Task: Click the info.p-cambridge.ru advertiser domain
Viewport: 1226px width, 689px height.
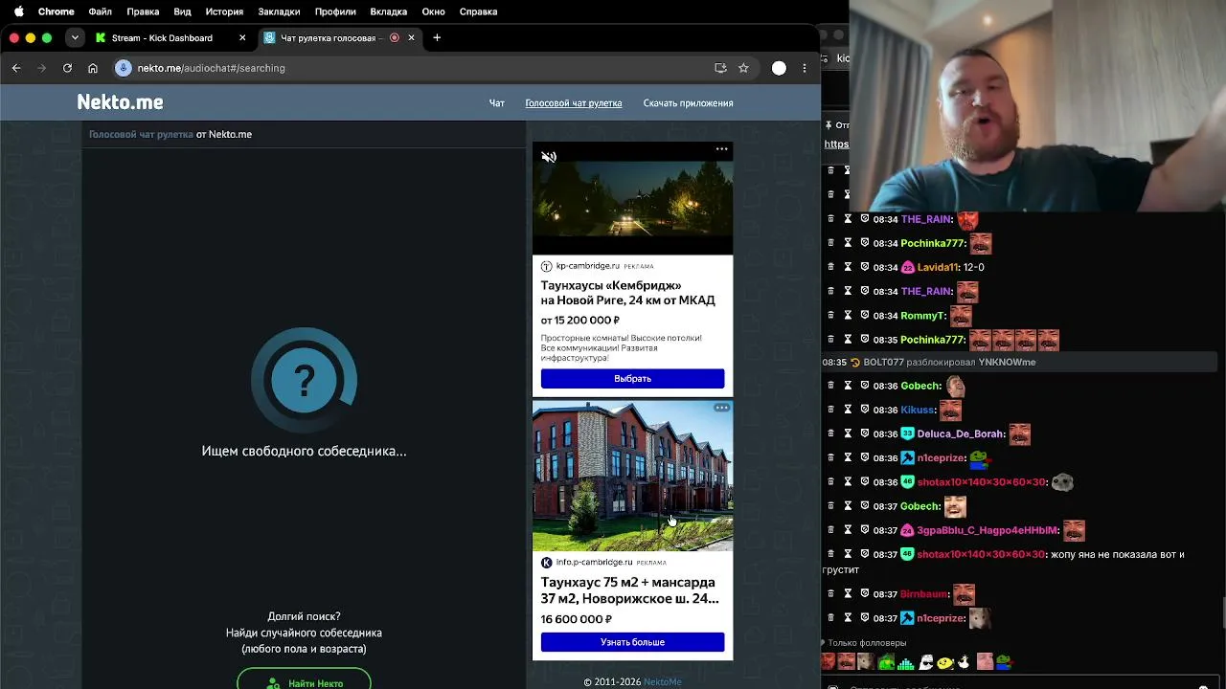Action: (x=594, y=563)
